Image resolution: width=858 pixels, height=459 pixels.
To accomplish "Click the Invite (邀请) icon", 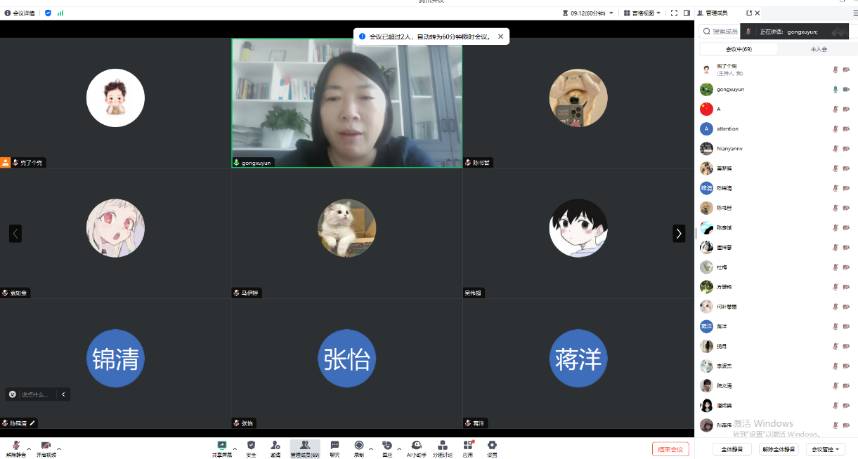I will 275,447.
